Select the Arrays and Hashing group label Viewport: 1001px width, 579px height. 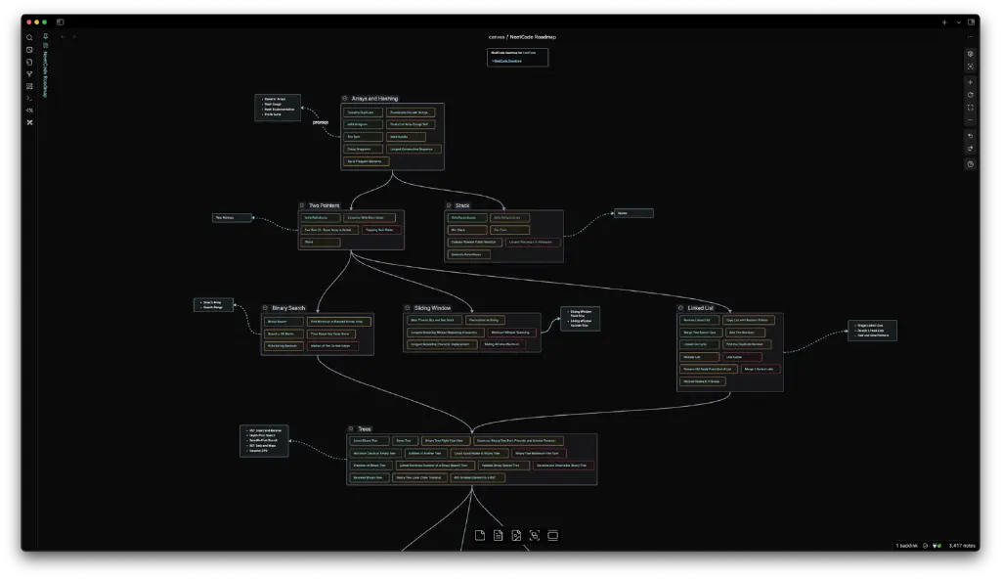[374, 99]
